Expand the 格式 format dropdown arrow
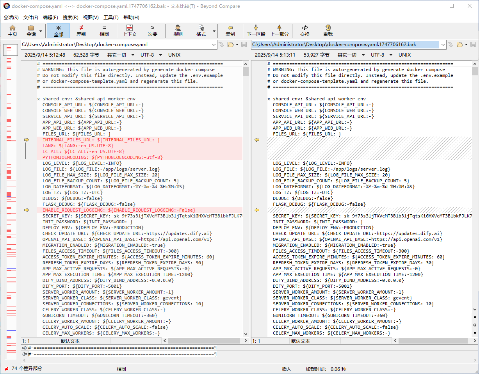The image size is (479, 374). [214, 31]
